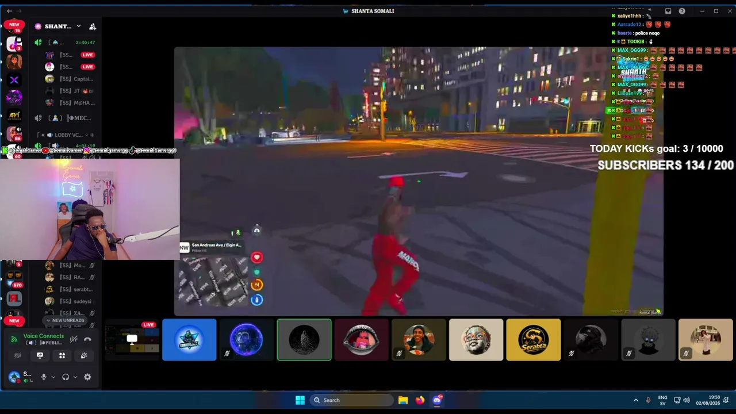Open File Explorer from the taskbar

tap(403, 400)
